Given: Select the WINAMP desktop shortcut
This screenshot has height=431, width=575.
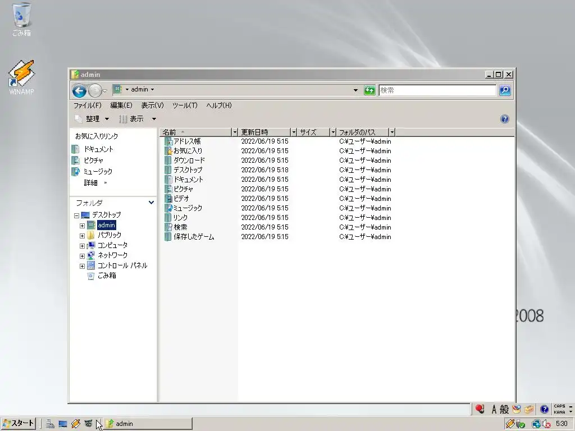Looking at the screenshot, I should click(21, 77).
